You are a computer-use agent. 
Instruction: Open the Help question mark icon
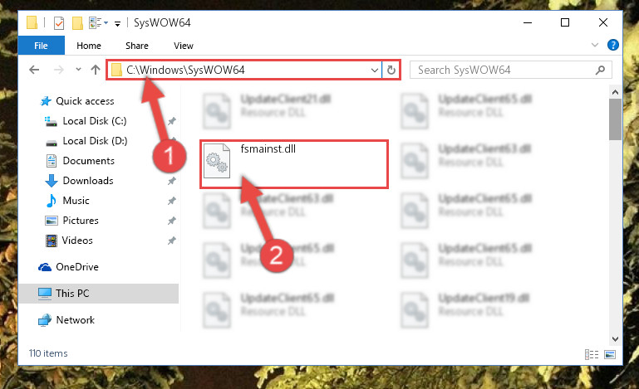click(612, 45)
